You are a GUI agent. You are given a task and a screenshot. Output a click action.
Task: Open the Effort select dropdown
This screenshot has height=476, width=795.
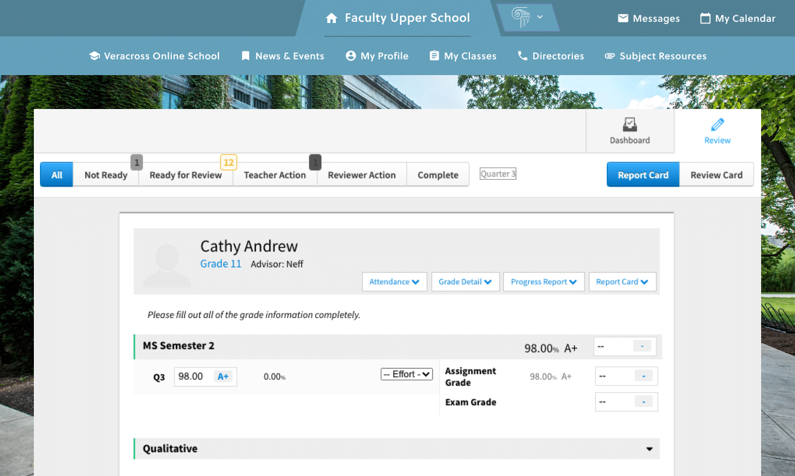tap(407, 374)
